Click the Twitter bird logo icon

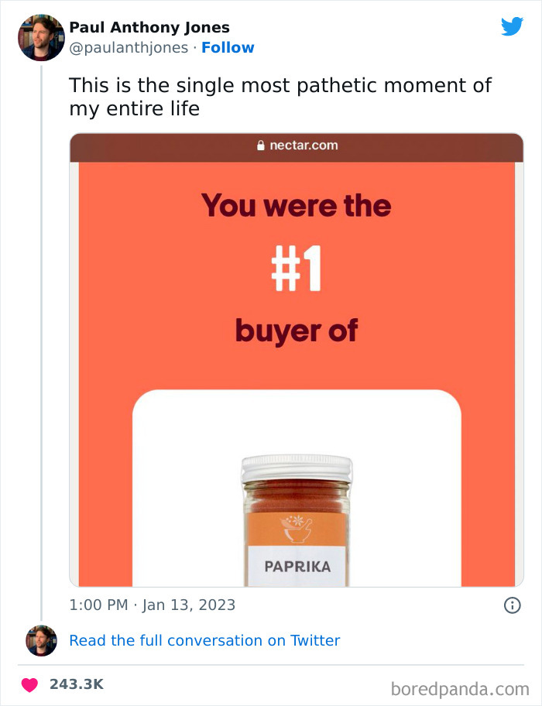513,26
